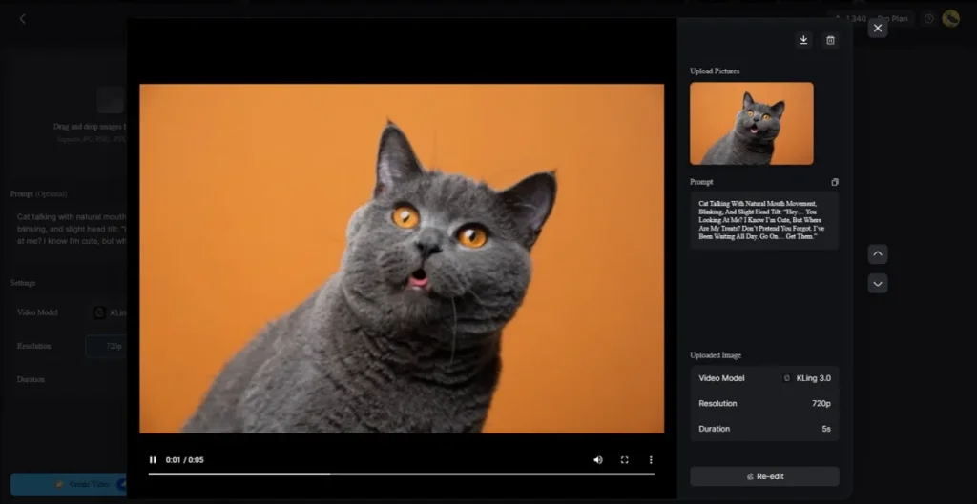
Task: Mute the video volume speaker icon
Action: tap(598, 460)
